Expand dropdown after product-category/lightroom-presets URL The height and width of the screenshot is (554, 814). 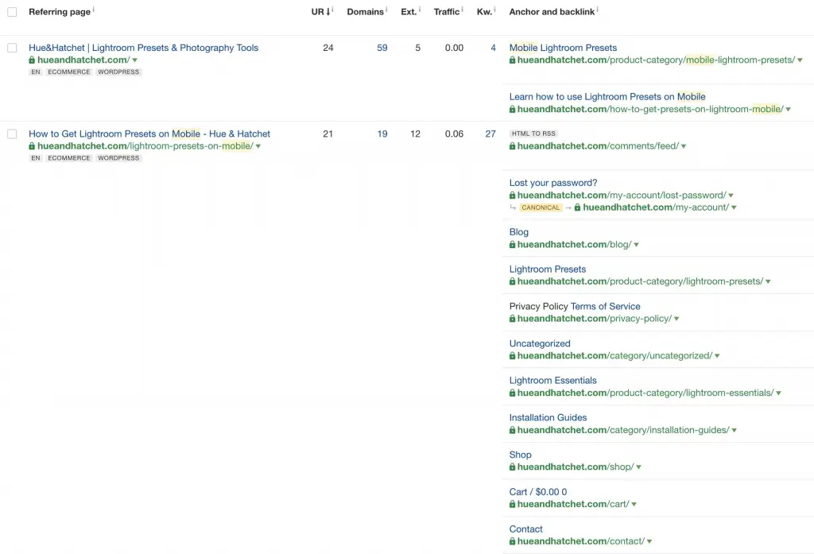(769, 281)
